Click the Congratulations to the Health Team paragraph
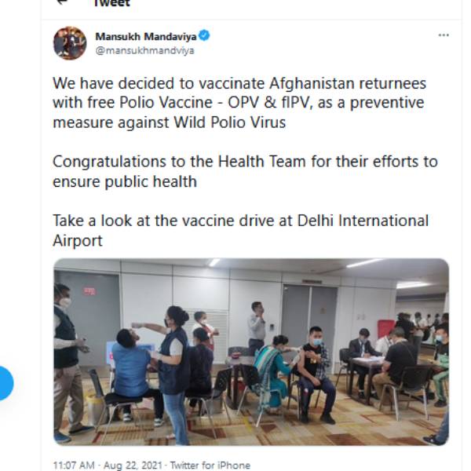This screenshot has height=471, width=471. [245, 171]
